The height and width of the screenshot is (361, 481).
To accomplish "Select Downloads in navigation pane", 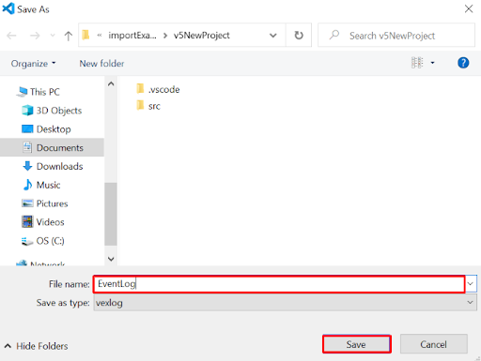I will (59, 166).
